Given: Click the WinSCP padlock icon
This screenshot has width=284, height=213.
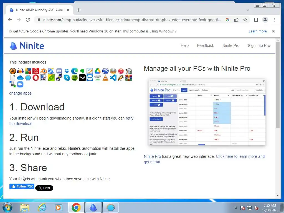Looking at the screenshot, I should tap(13, 84).
